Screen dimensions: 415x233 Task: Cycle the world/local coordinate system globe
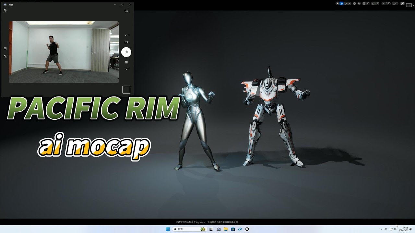(x=354, y=4)
